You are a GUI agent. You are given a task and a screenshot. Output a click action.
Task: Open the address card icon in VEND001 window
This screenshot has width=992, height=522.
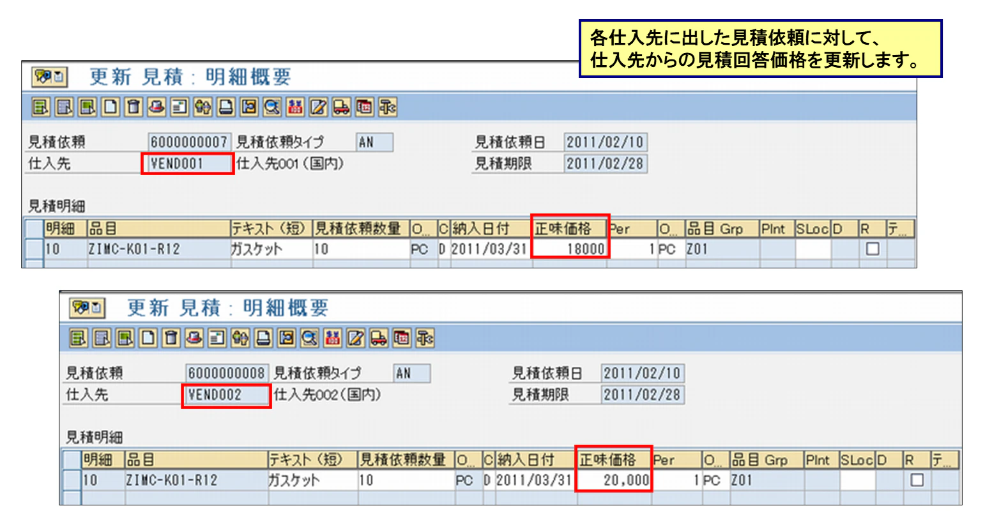tap(179, 107)
